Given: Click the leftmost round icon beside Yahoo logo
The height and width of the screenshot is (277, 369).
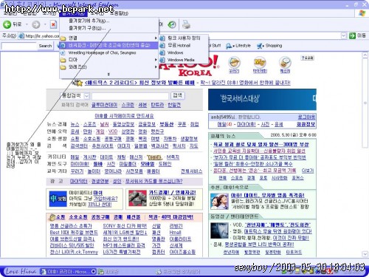Looking at the screenshot, I should 234,63.
